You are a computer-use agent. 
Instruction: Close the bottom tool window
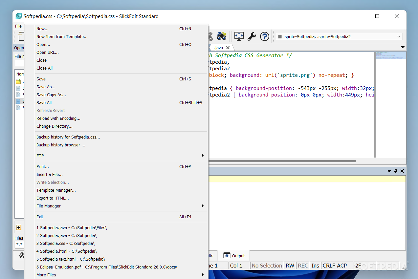click(x=402, y=171)
